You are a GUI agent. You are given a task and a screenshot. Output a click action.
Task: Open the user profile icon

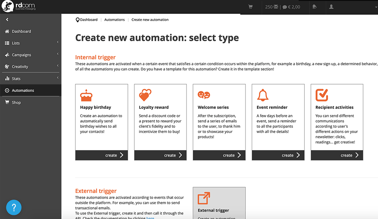[332, 7]
